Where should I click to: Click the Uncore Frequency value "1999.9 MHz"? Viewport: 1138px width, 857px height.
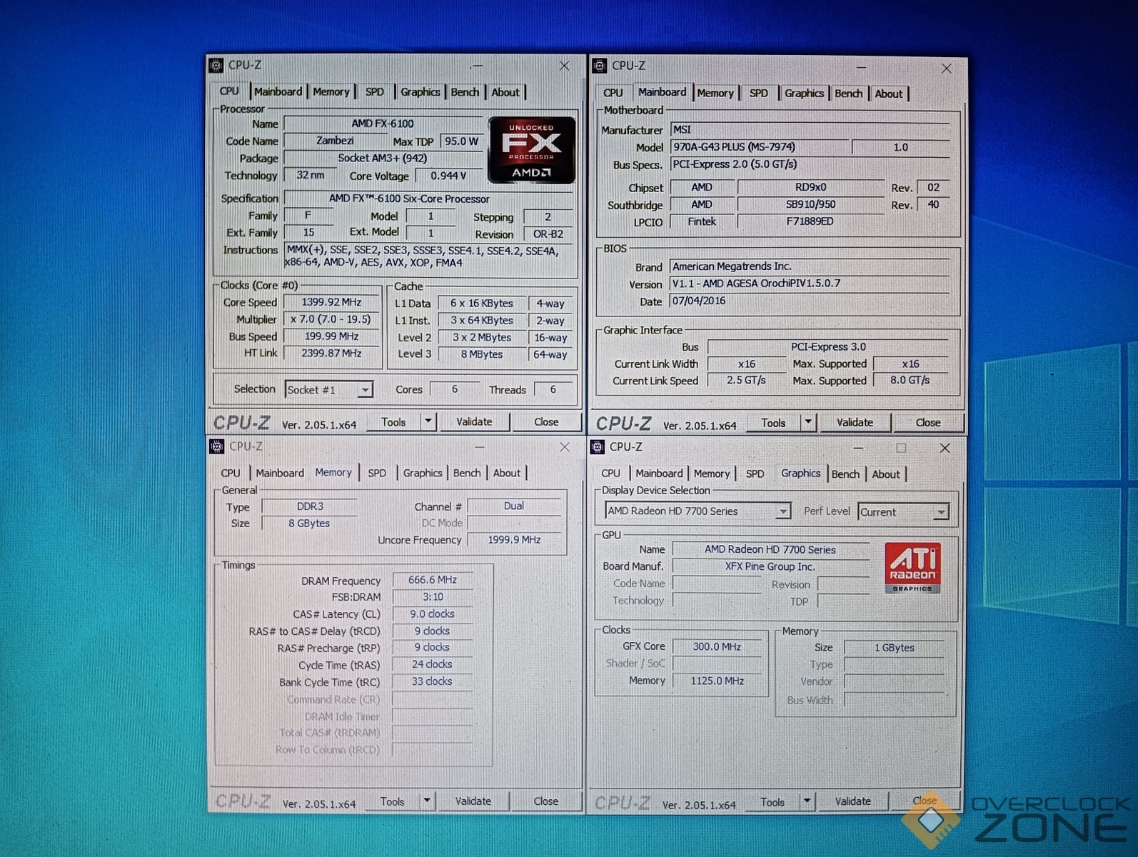(x=514, y=540)
